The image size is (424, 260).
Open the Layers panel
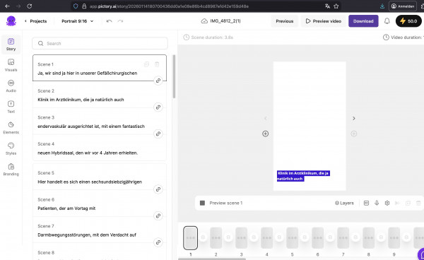point(344,203)
